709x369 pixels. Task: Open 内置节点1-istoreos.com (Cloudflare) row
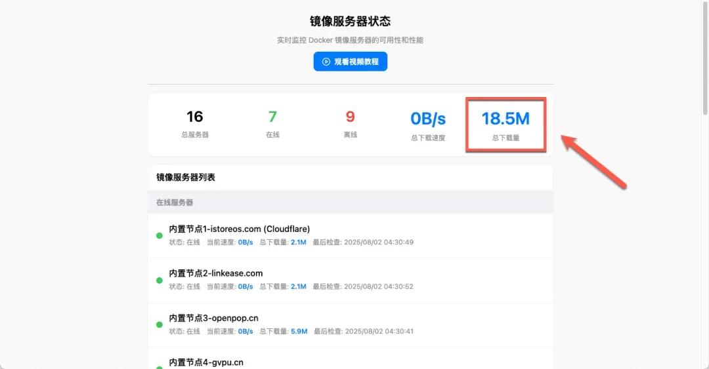(x=351, y=235)
